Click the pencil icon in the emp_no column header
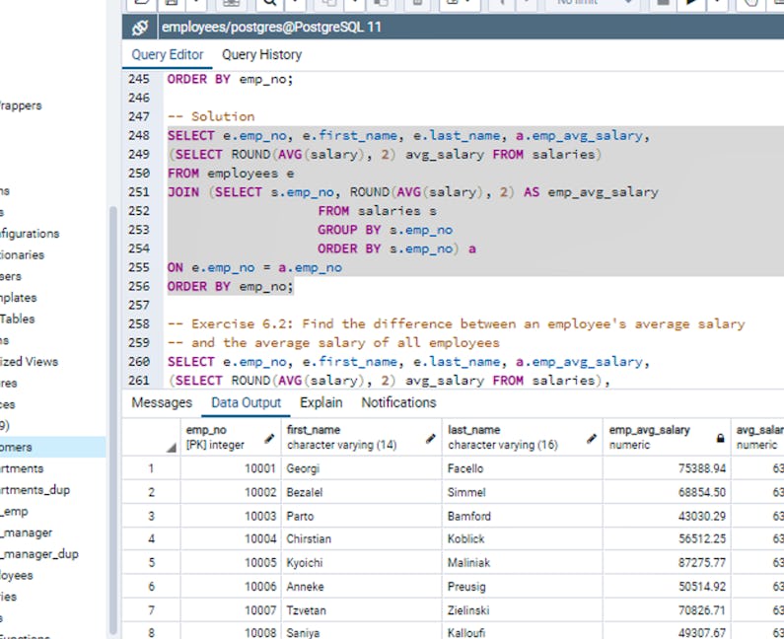The image size is (784, 639). coord(269,439)
